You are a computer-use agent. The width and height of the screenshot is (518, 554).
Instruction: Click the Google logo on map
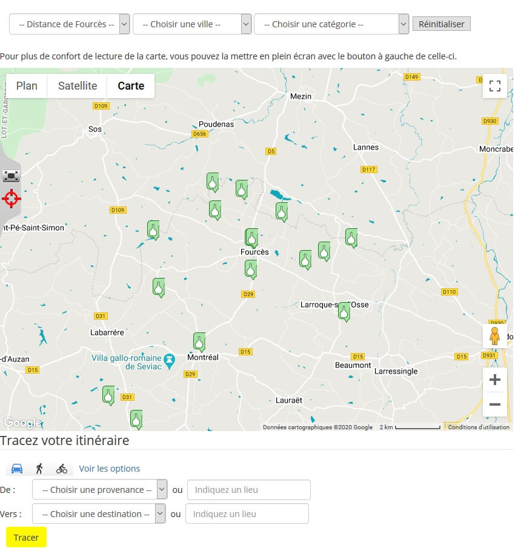click(x=22, y=423)
